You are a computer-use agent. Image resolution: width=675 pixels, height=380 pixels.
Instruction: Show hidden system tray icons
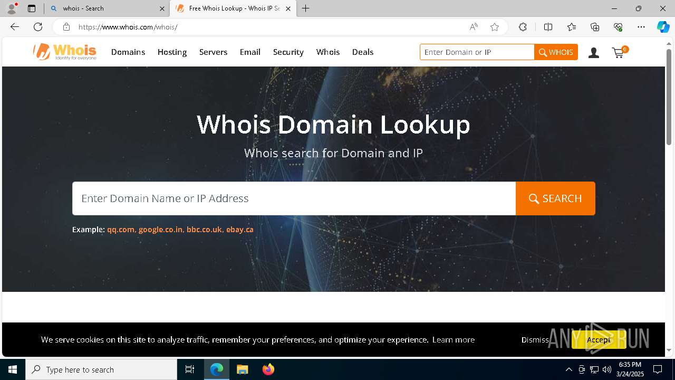tap(568, 369)
